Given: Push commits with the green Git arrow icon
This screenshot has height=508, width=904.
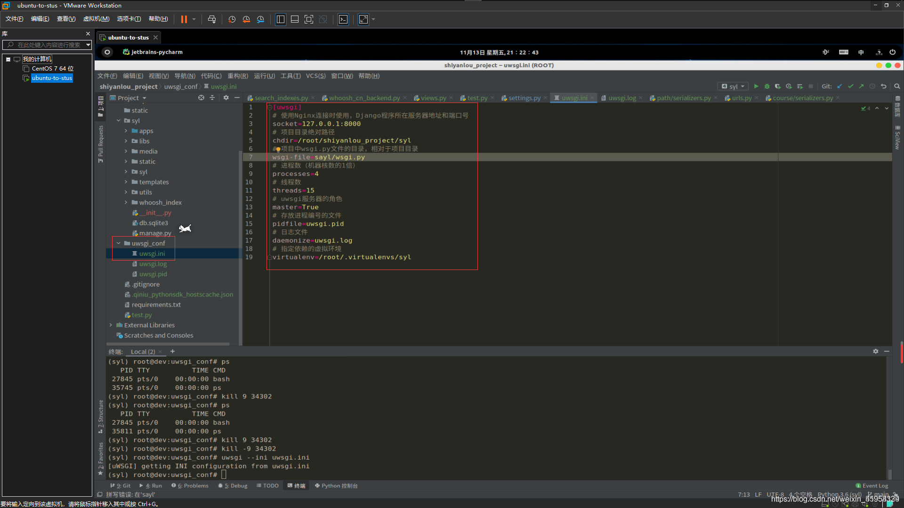Looking at the screenshot, I should (861, 86).
